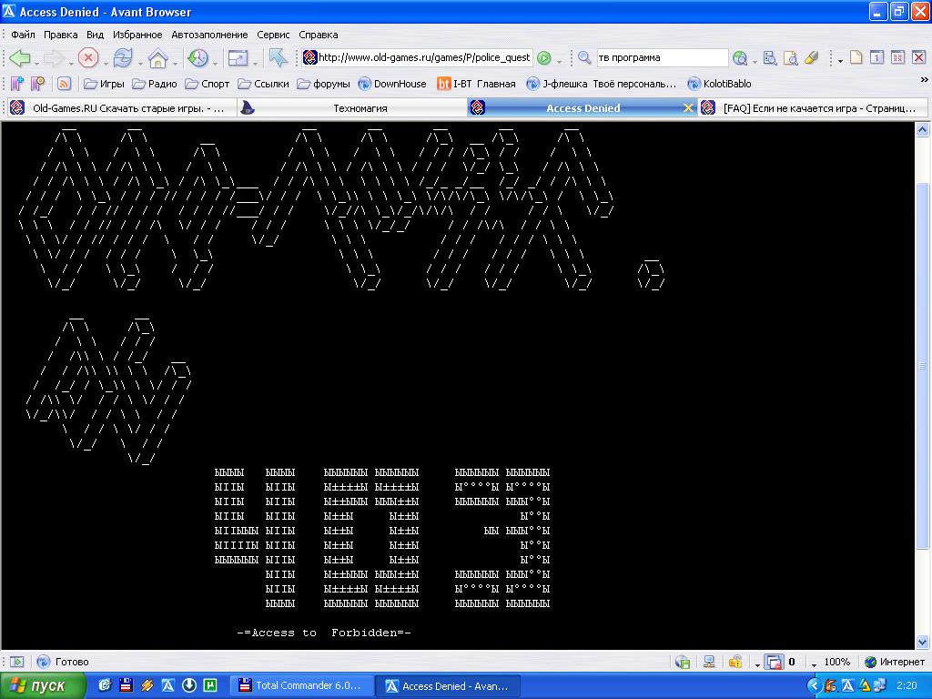Screen dimensions: 932x699
Task: Open the Вид menu
Action: click(95, 35)
